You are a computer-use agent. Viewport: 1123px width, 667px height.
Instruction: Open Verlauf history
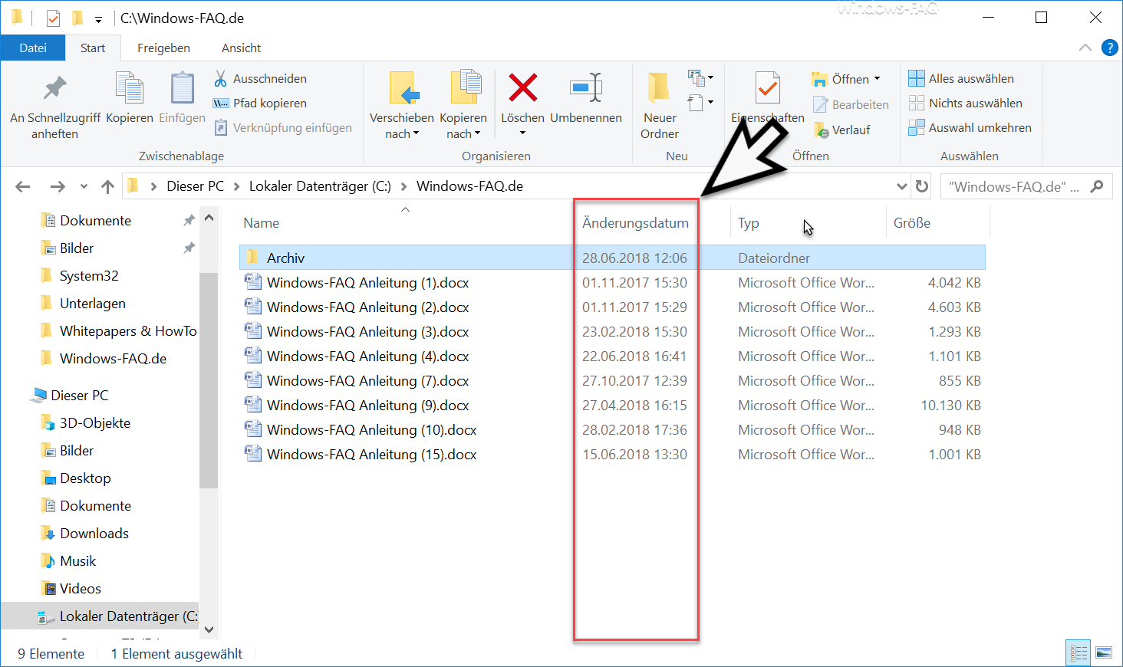click(x=841, y=130)
